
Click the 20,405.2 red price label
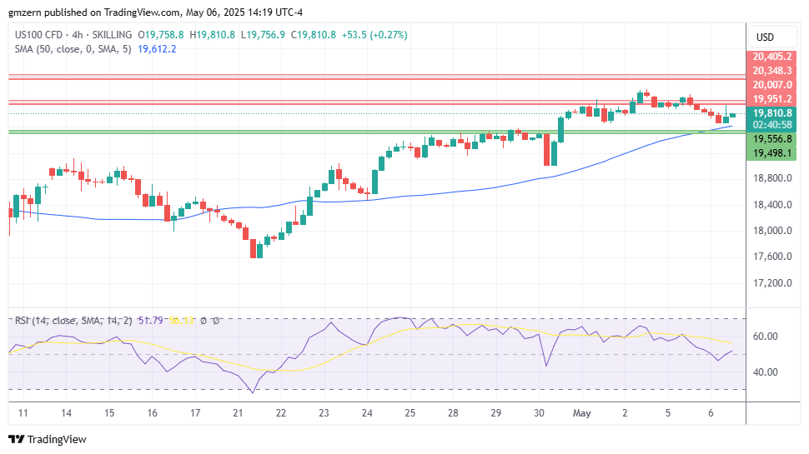coord(771,57)
